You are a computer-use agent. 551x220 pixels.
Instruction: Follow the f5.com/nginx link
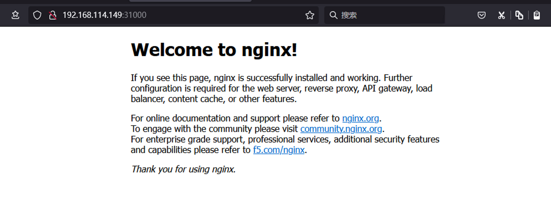tap(279, 150)
